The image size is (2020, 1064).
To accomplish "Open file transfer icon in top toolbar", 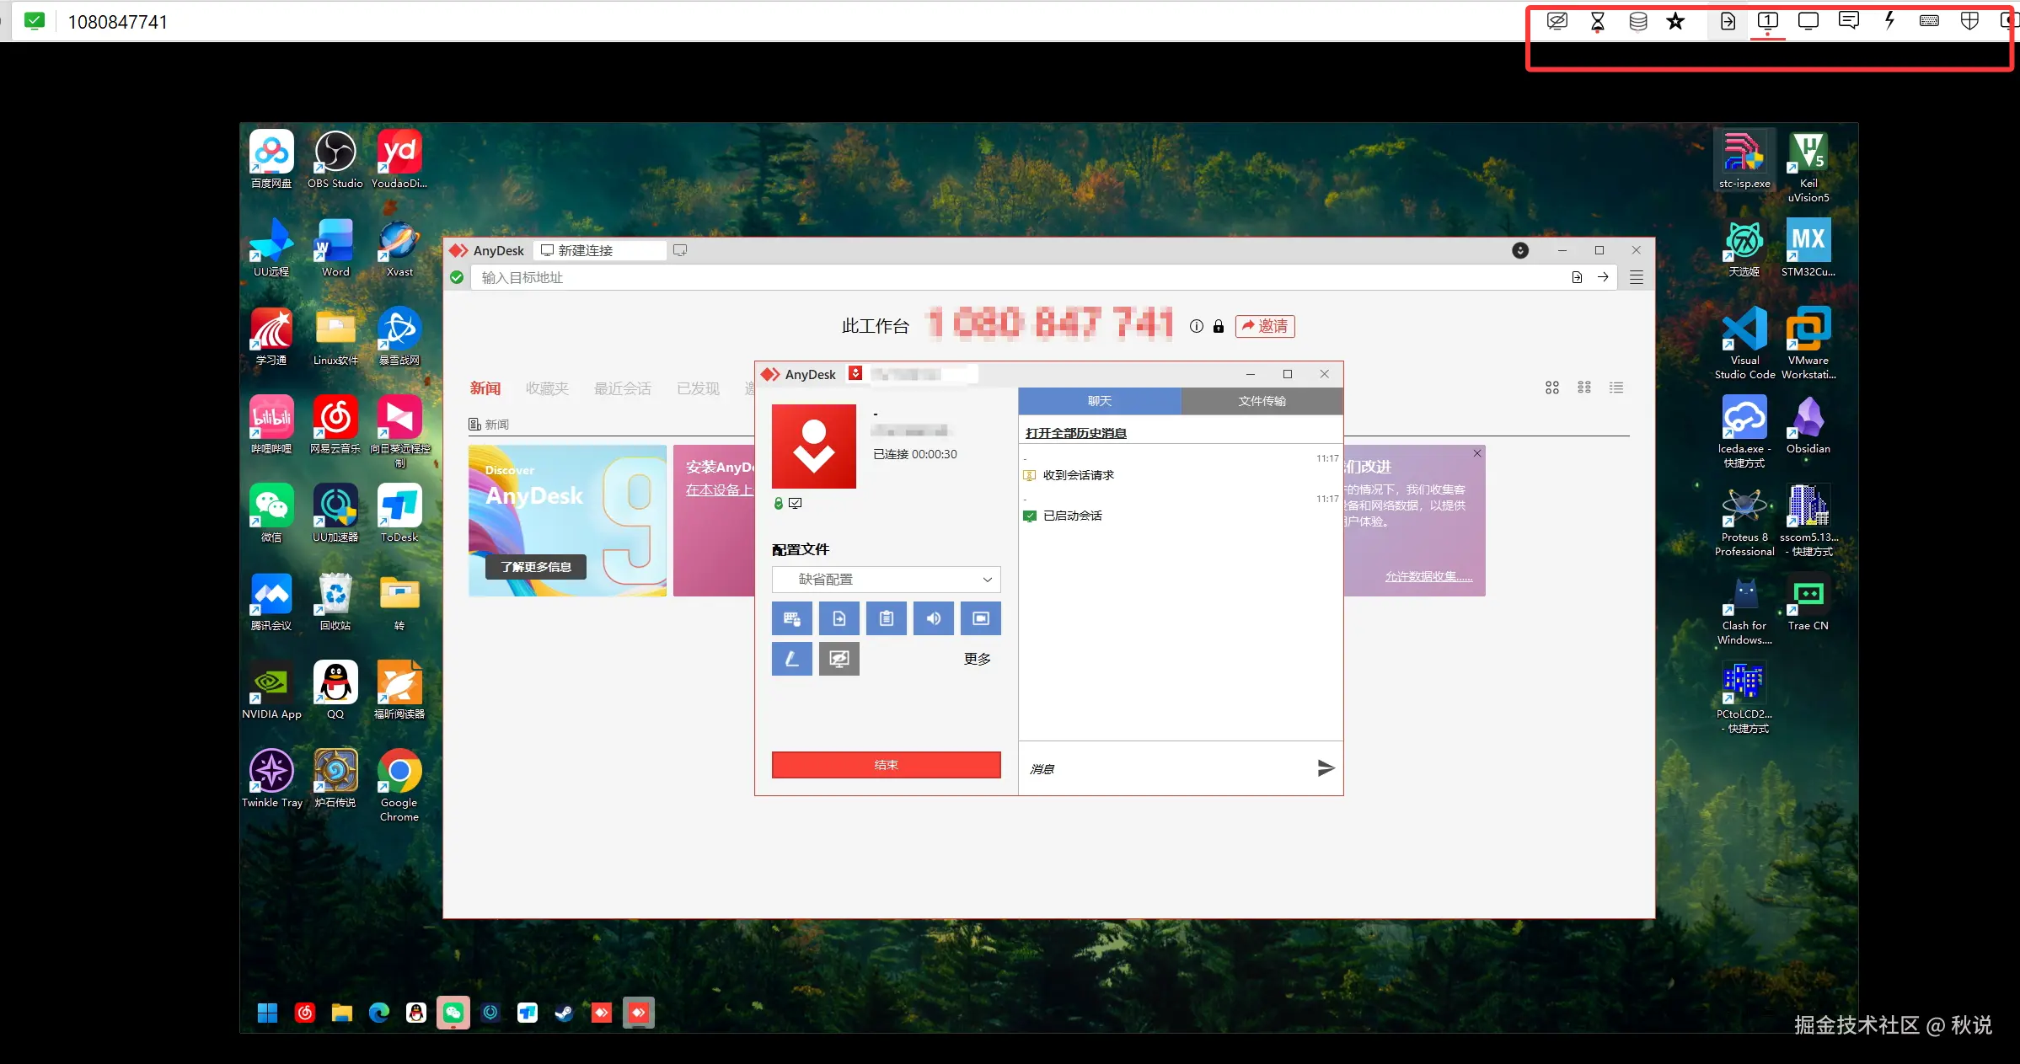I will coord(1728,21).
